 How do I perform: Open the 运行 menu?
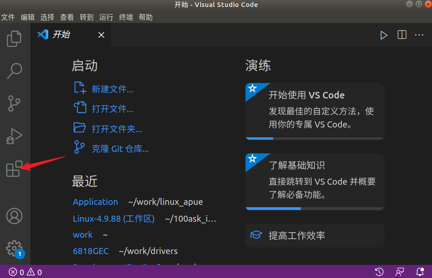[106, 17]
